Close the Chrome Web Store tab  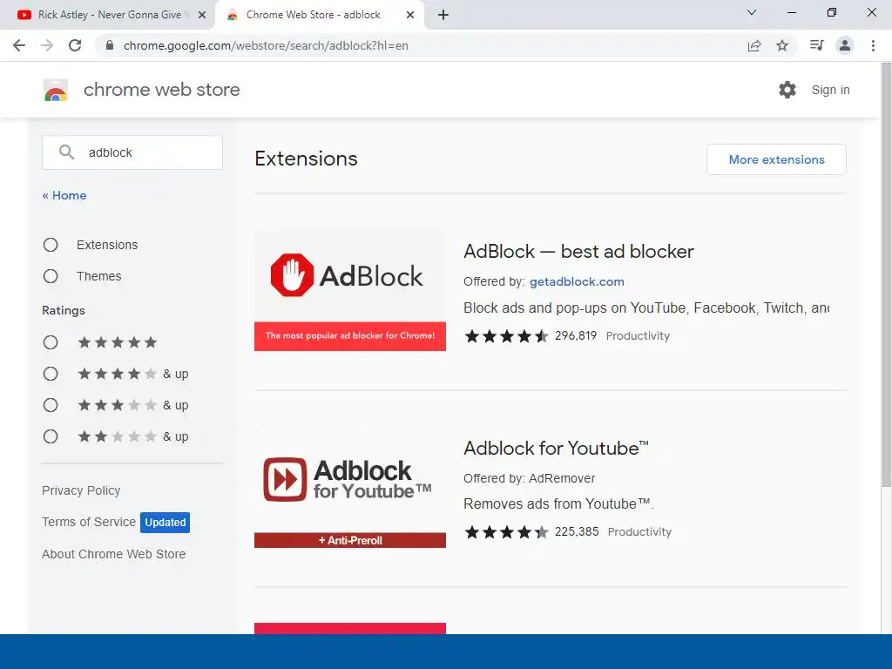tap(410, 15)
